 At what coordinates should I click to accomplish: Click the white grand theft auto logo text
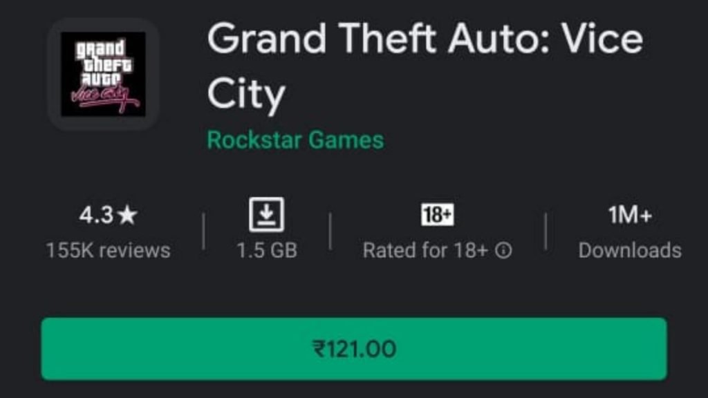[x=104, y=62]
